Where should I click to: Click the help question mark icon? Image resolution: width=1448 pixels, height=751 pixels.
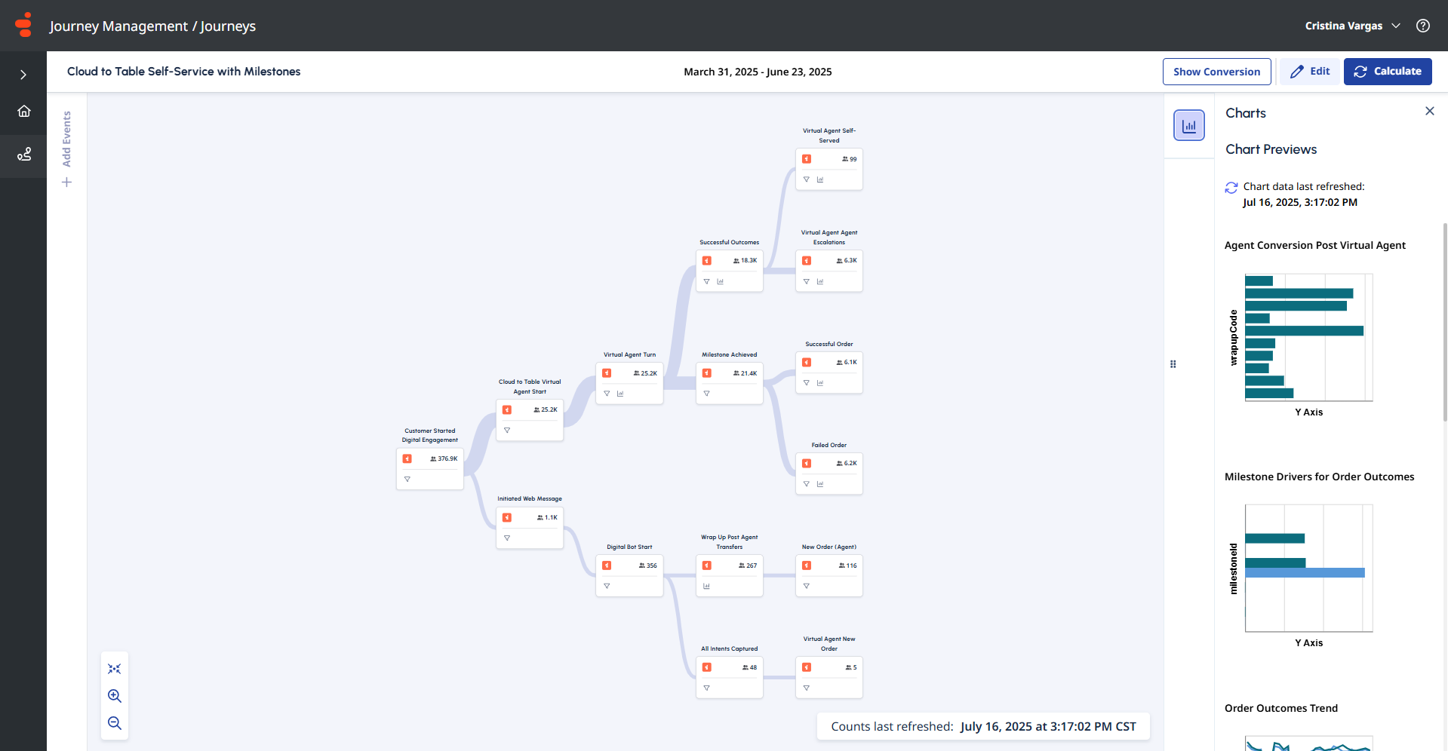tap(1423, 26)
